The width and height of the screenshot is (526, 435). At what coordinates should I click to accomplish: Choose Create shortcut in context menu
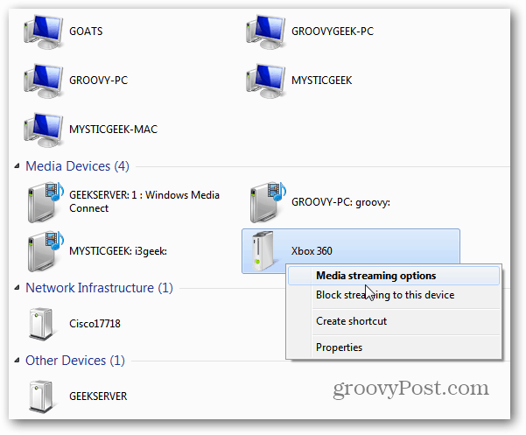coord(394,321)
